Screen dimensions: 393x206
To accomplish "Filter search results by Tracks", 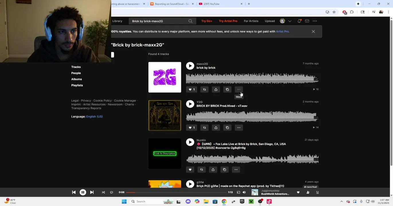I will pyautogui.click(x=76, y=67).
